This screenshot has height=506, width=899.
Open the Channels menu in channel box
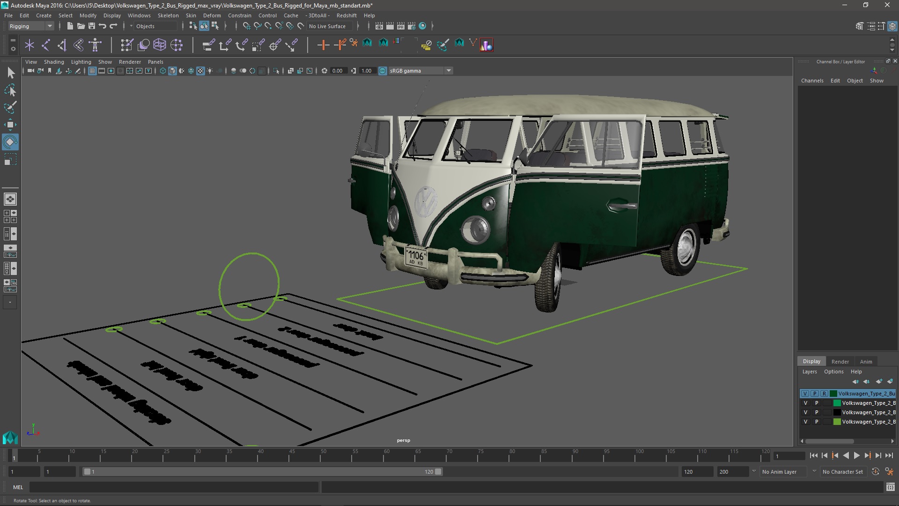[812, 81]
